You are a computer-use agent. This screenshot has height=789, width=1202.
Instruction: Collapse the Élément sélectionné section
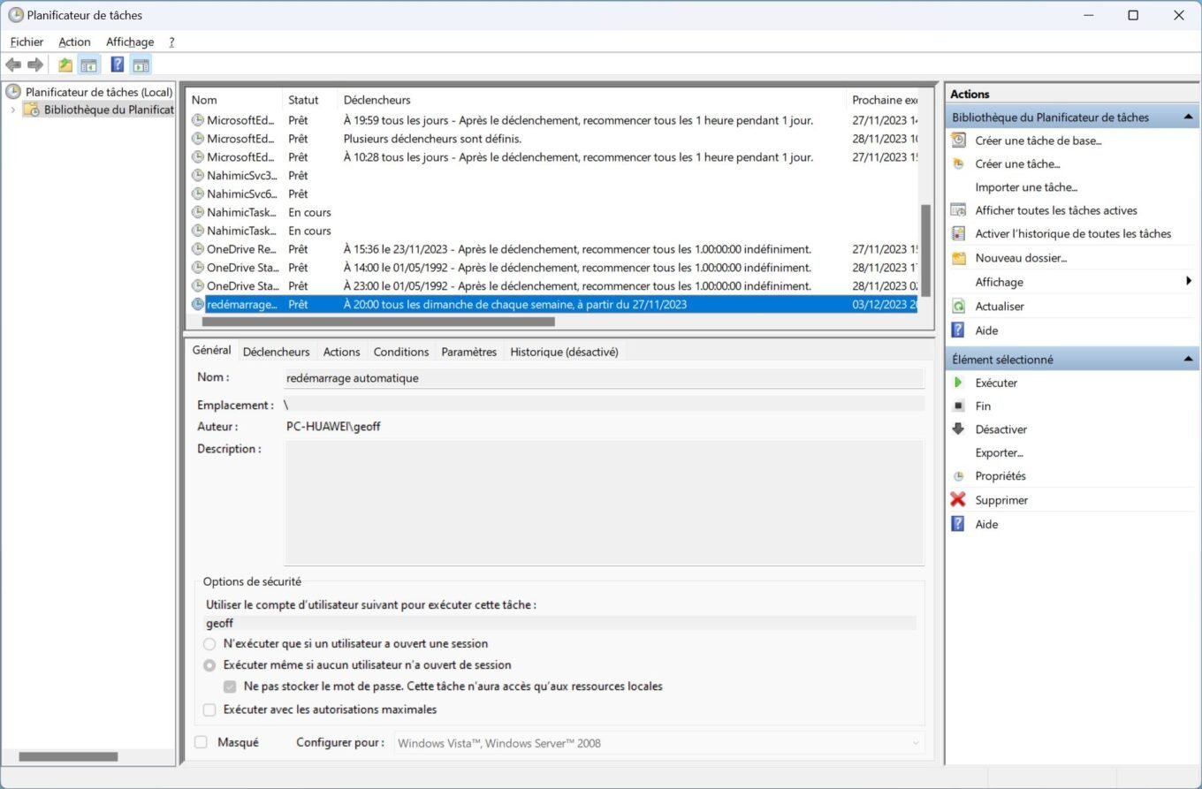(x=1188, y=360)
